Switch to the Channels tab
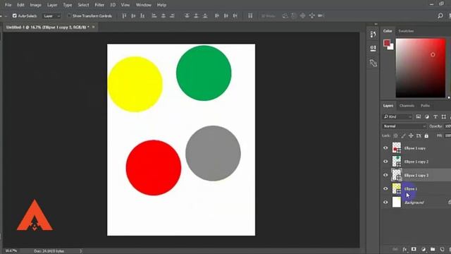The image size is (451, 254). click(x=407, y=106)
